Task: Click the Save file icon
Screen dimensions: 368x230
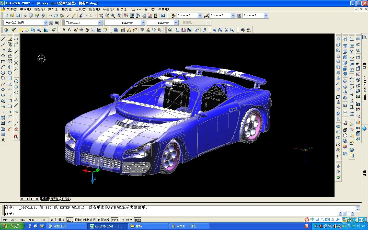Action: click(x=18, y=16)
